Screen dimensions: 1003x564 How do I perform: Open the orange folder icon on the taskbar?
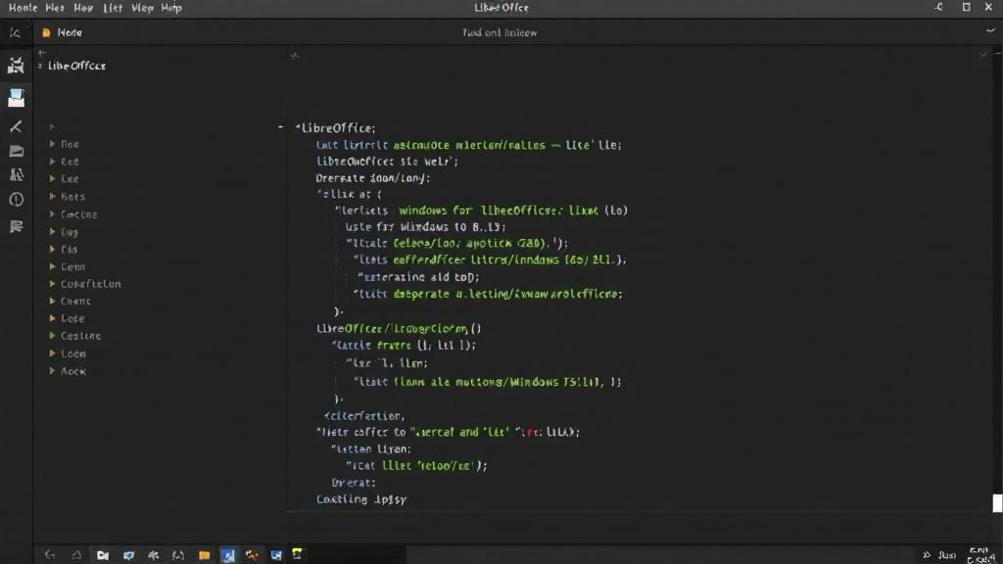point(204,555)
